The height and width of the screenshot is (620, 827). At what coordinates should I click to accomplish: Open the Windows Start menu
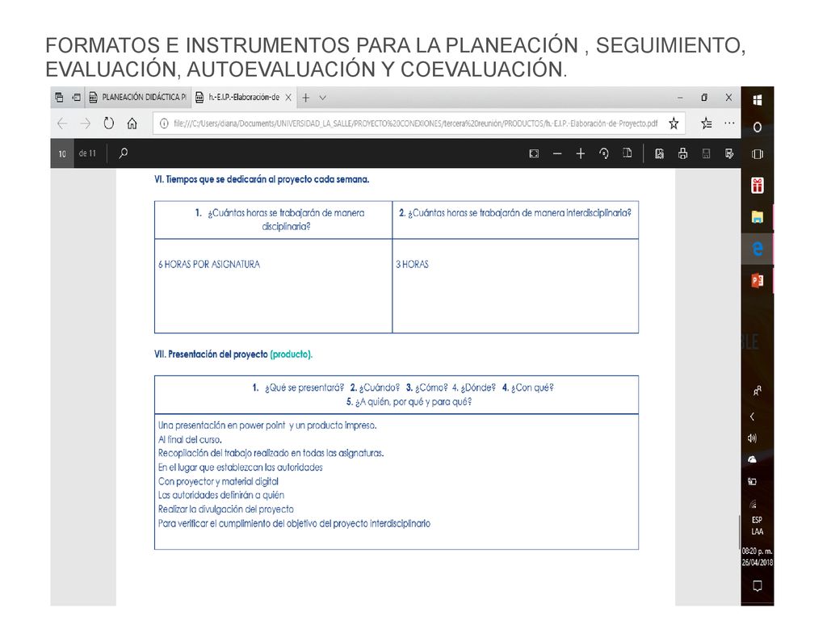pyautogui.click(x=758, y=100)
